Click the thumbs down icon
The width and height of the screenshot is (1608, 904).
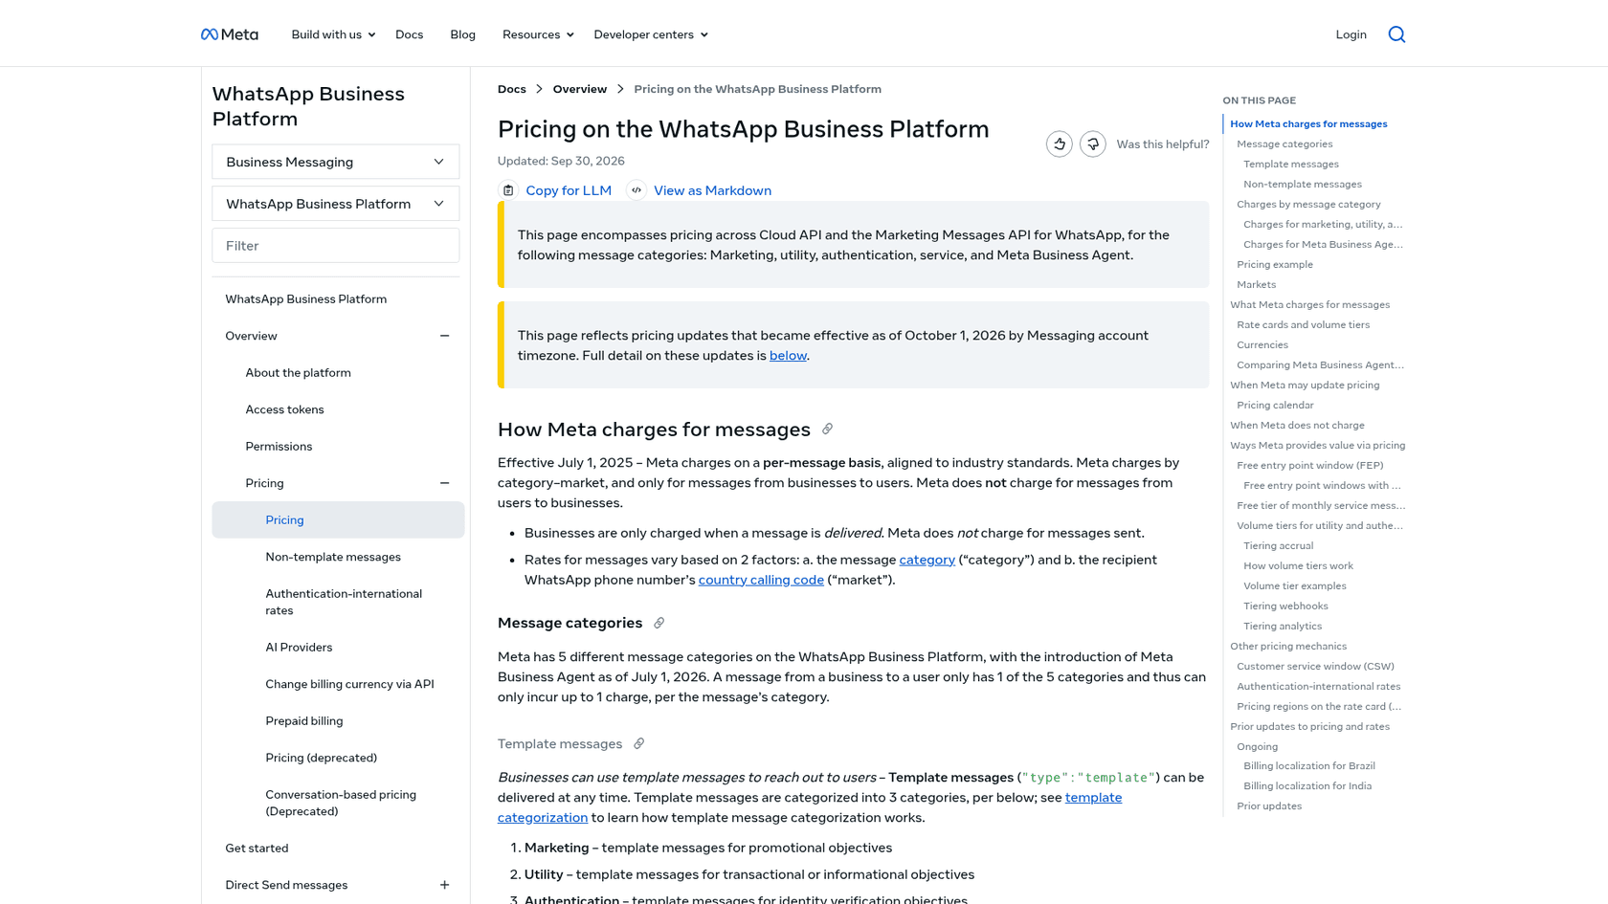pos(1092,143)
